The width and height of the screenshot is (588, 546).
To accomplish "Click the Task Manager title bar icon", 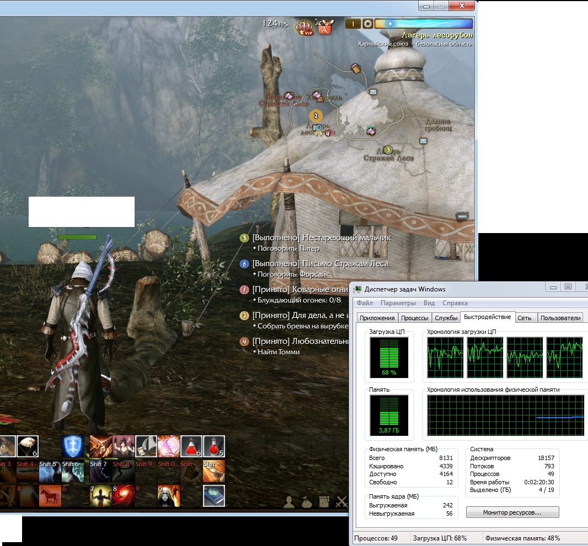I will click(358, 289).
